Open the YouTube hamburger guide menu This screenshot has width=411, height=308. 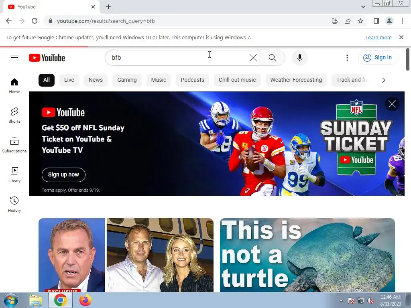pyautogui.click(x=14, y=58)
